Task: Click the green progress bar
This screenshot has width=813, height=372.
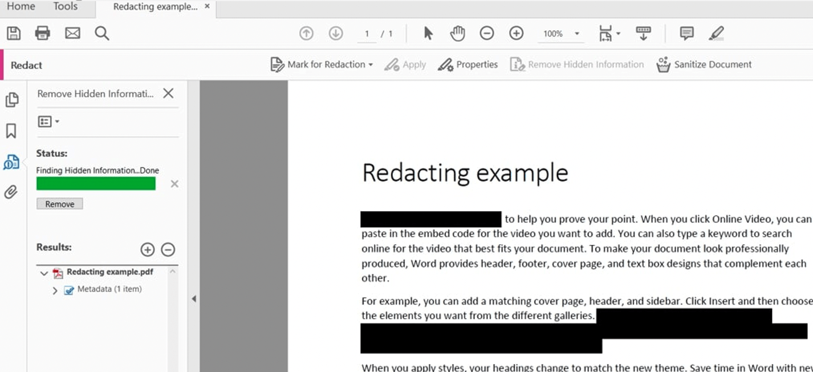Action: tap(95, 183)
